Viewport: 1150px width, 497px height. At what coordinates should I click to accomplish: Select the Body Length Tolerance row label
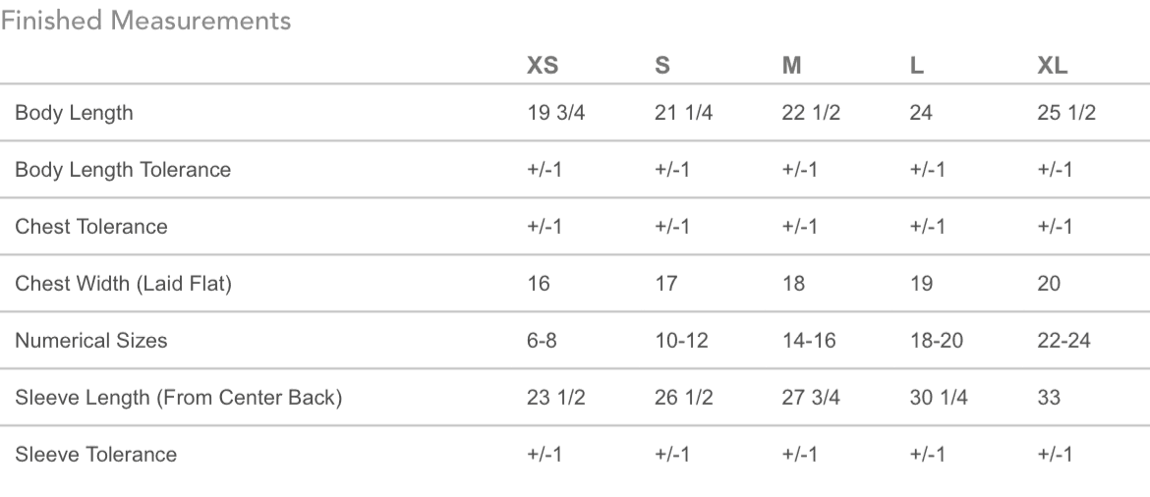click(x=123, y=170)
